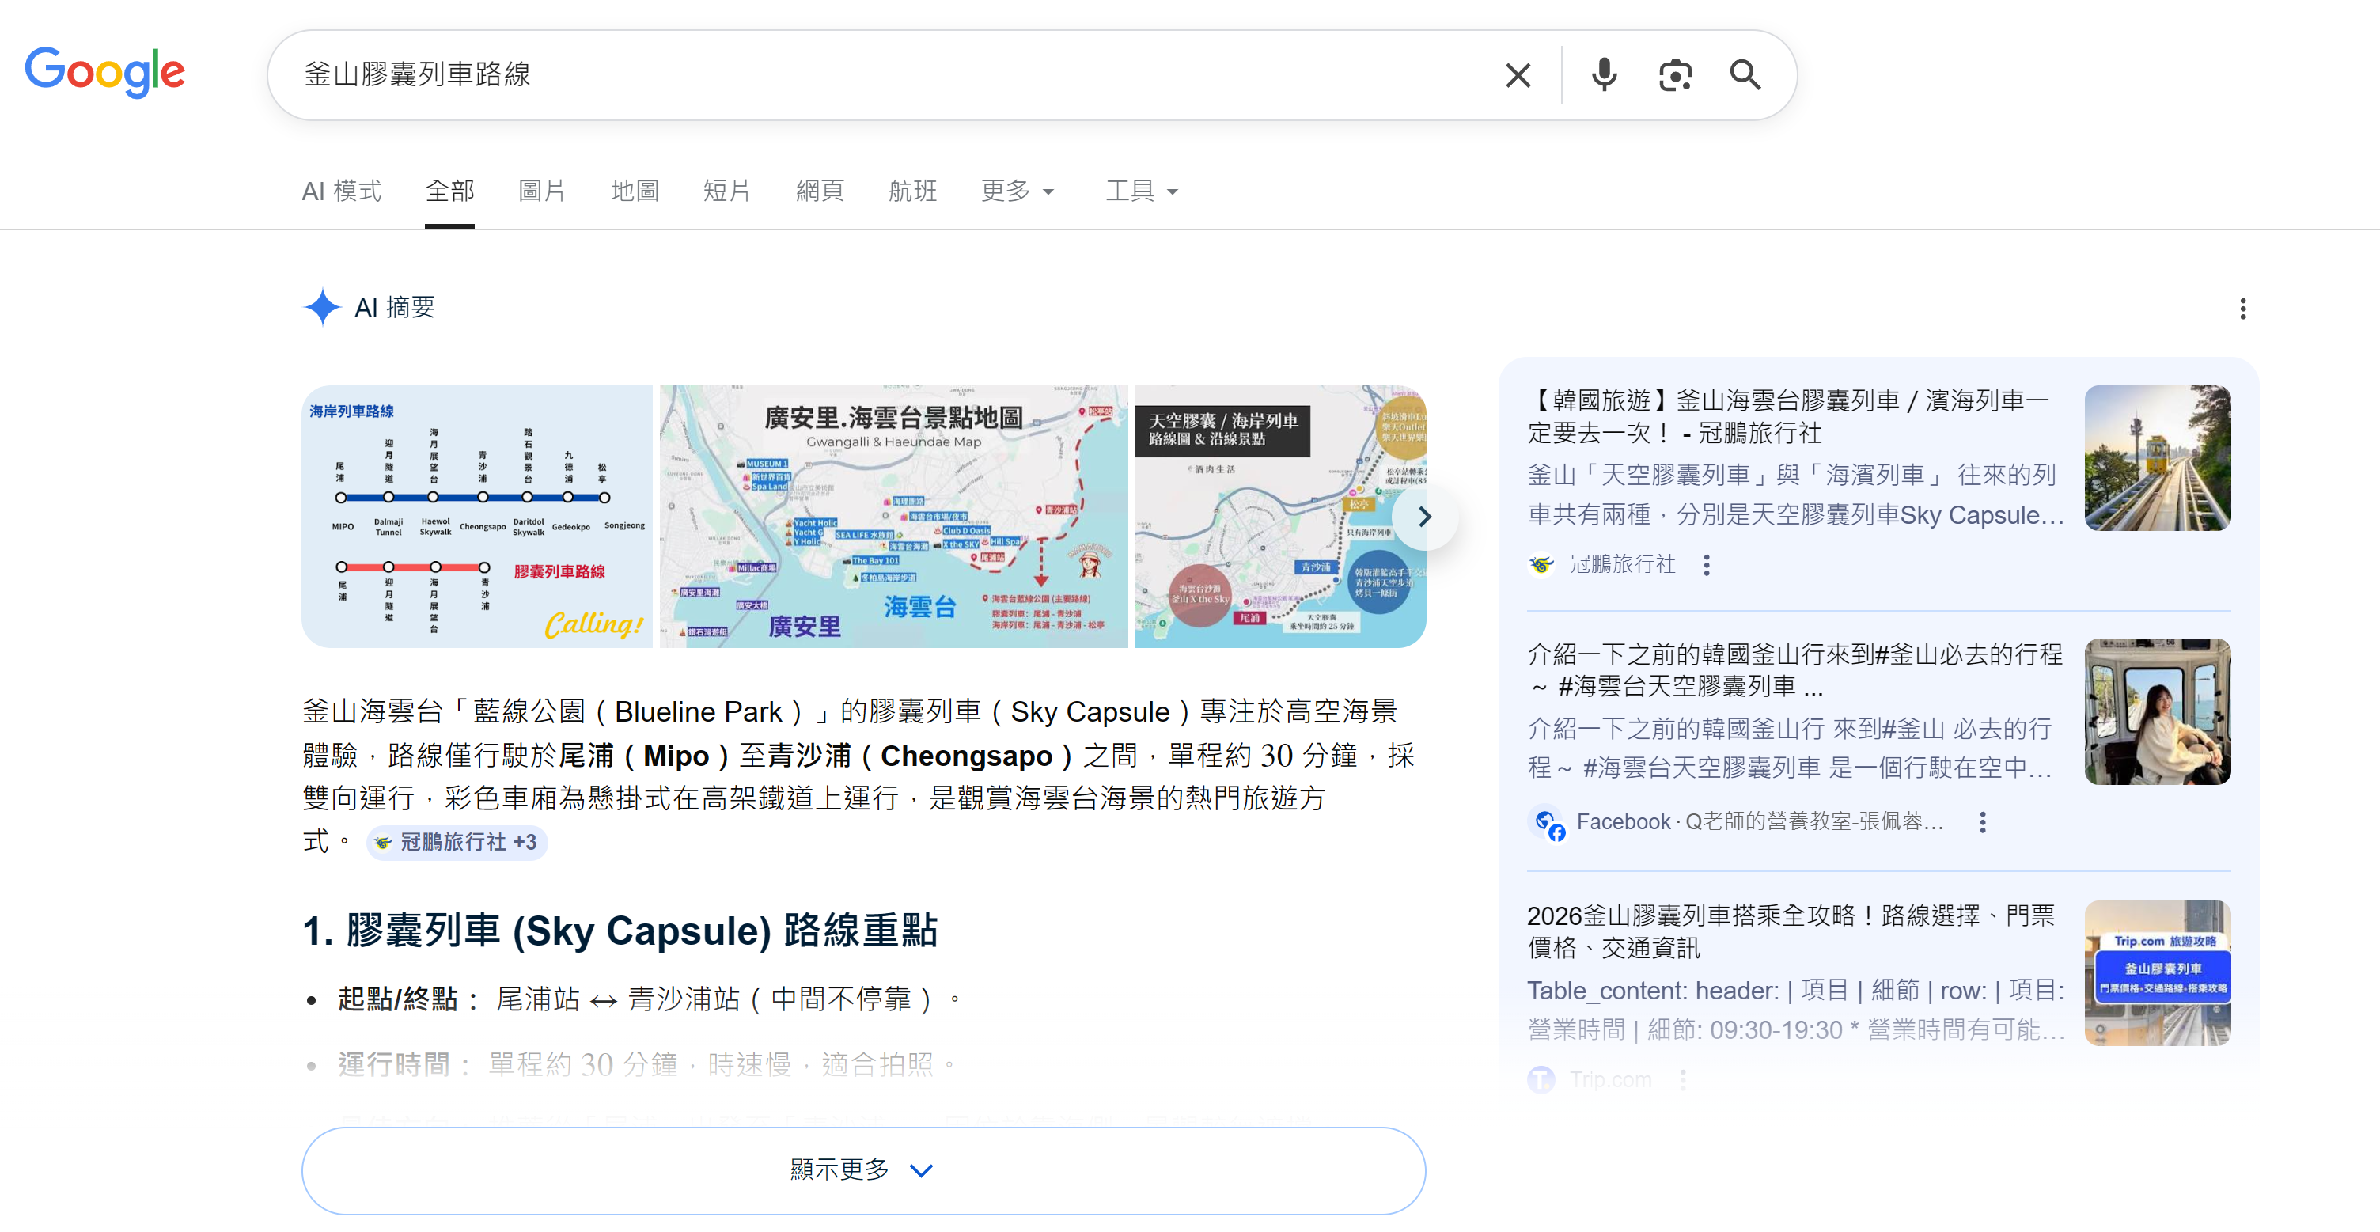Image resolution: width=2380 pixels, height=1232 pixels.
Task: Open Google Lens image search icon
Action: click(1674, 75)
